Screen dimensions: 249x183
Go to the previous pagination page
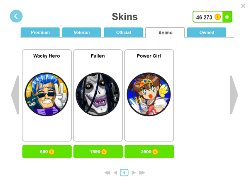pyautogui.click(x=115, y=173)
